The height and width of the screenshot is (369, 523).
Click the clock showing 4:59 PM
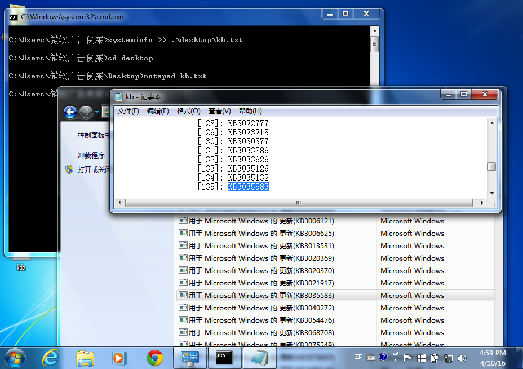[x=493, y=358]
